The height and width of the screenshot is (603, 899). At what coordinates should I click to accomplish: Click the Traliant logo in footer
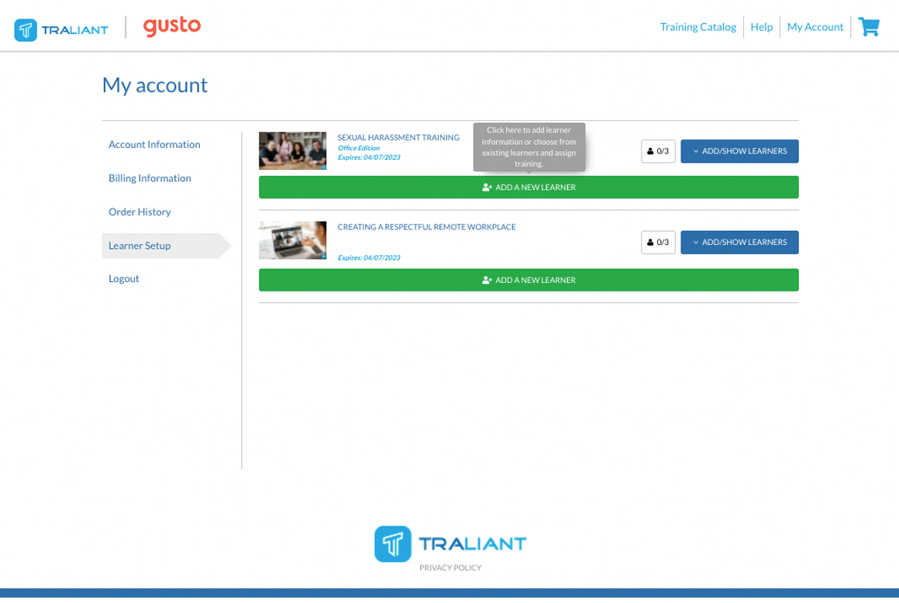click(450, 543)
